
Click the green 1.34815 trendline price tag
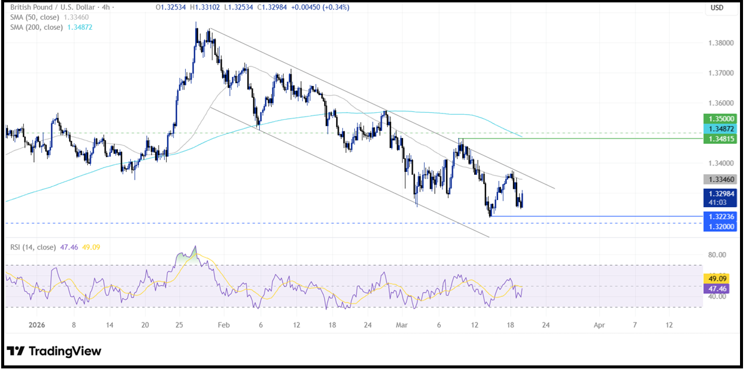pos(722,137)
